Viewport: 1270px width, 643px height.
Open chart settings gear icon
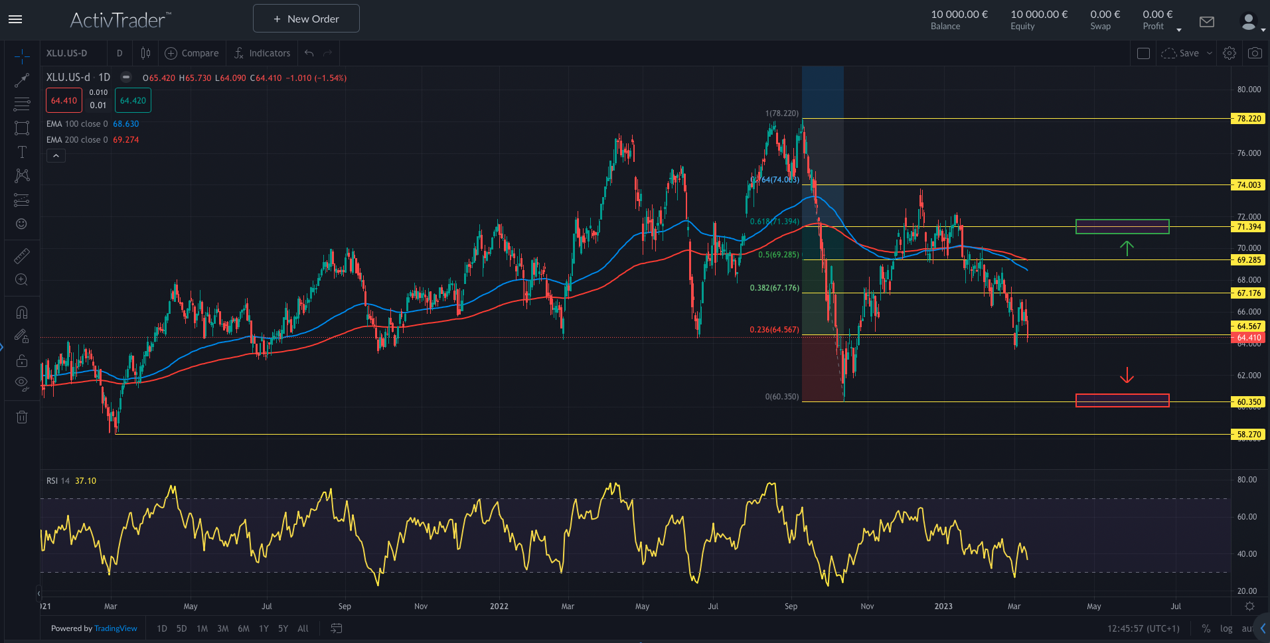click(1230, 53)
